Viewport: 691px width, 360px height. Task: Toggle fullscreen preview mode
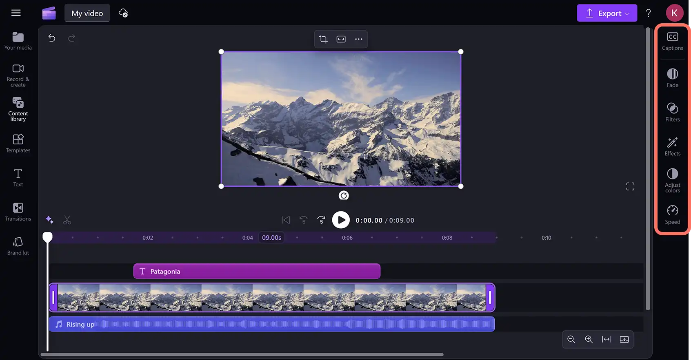tap(630, 187)
